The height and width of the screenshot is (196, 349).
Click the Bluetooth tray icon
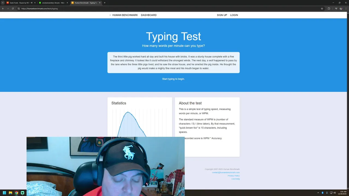(x=323, y=193)
